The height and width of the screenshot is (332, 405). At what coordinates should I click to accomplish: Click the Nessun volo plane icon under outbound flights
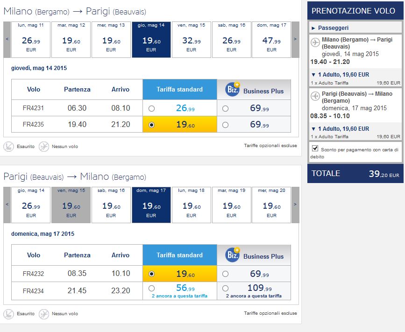(x=44, y=146)
